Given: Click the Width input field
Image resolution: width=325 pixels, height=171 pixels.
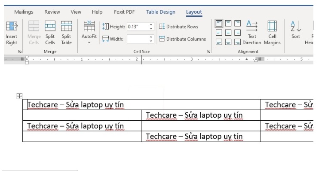Looking at the screenshot, I should [x=138, y=39].
